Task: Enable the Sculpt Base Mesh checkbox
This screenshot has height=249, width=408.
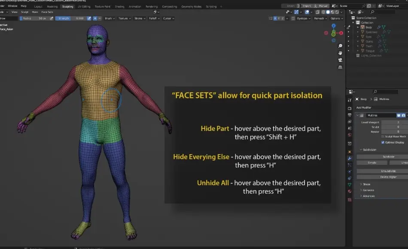Action: [x=383, y=137]
